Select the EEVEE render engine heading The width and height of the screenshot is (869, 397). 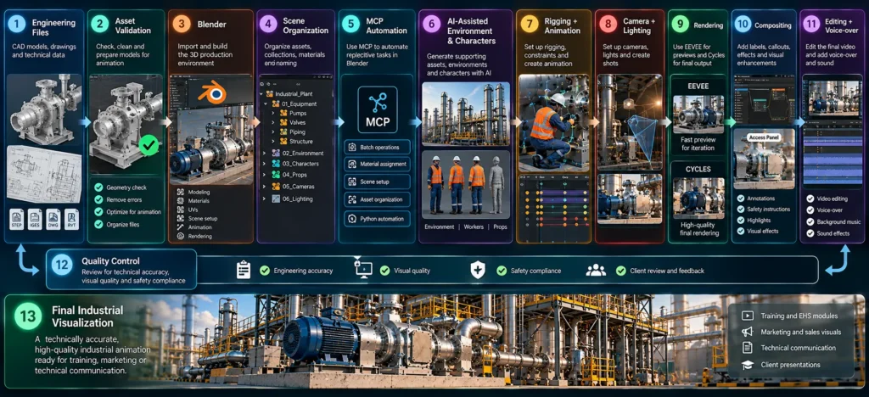[x=698, y=87]
